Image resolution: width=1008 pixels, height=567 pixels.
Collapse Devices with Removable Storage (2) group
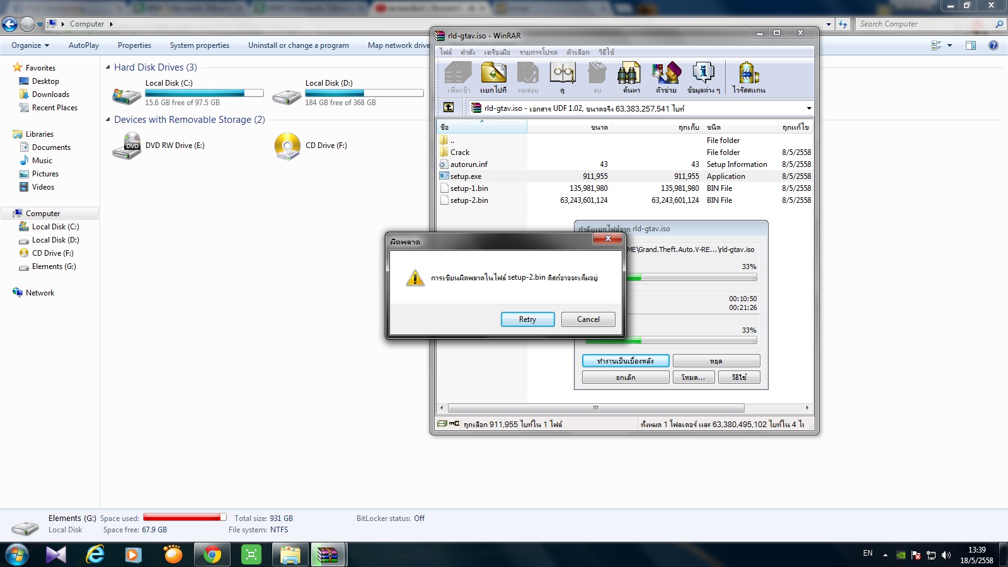(108, 120)
